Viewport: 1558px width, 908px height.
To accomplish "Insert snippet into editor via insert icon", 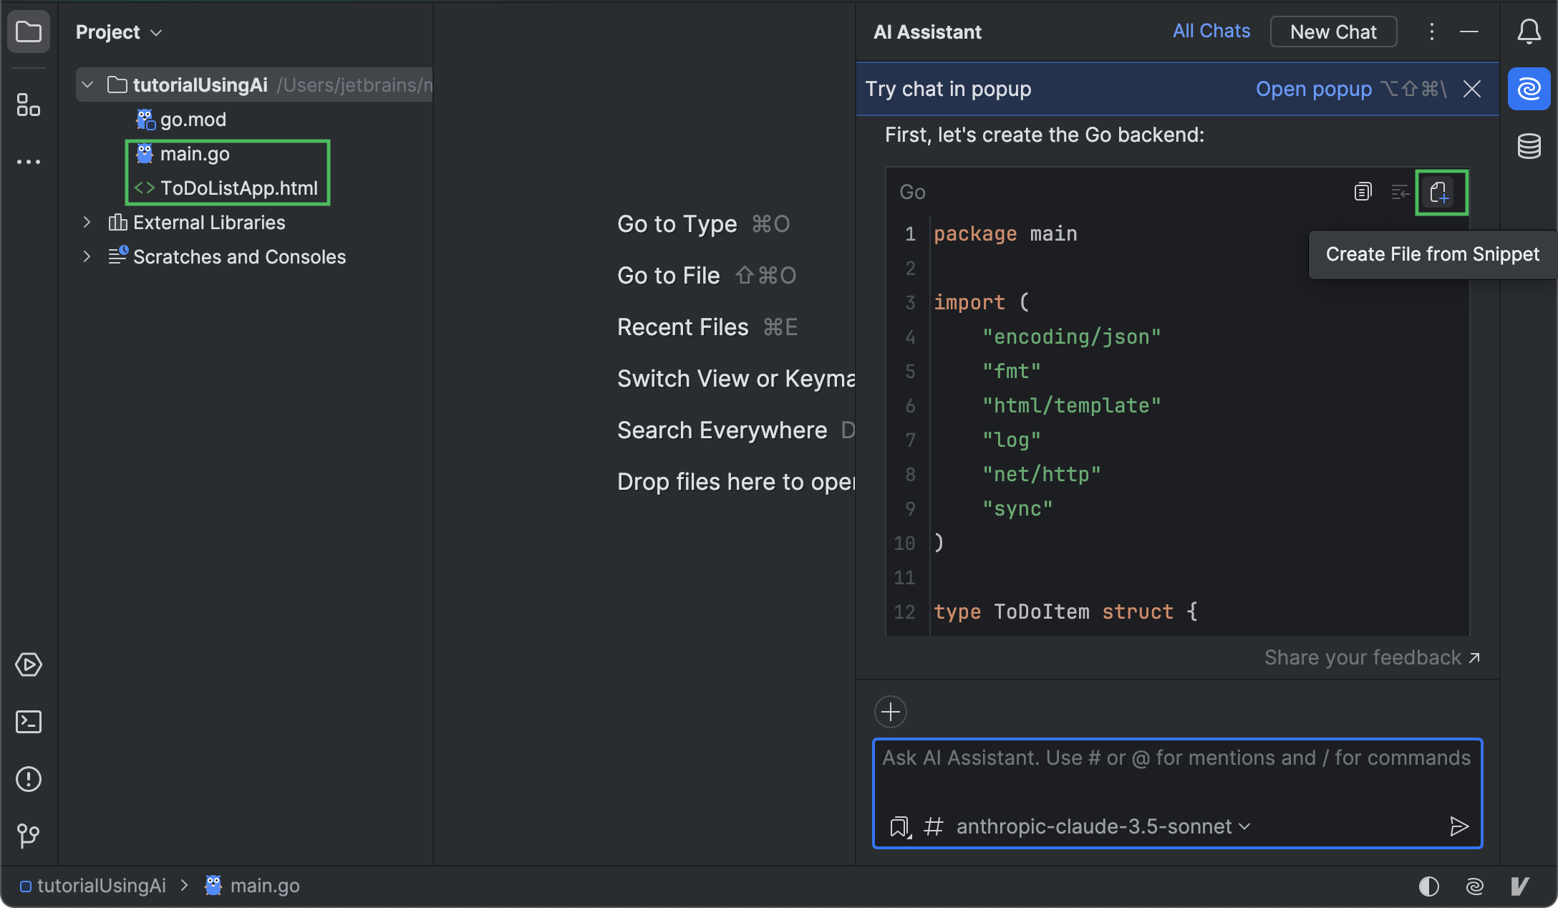I will point(1400,191).
